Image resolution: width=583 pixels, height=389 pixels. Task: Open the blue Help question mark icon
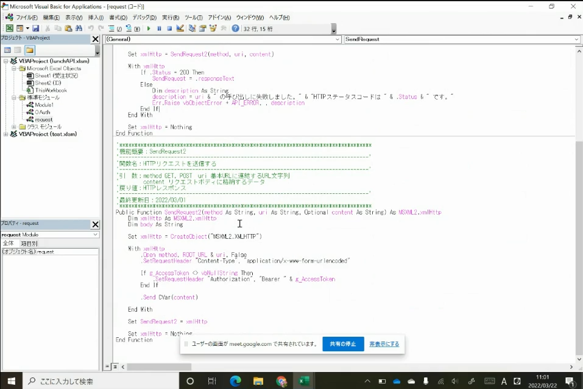pos(235,29)
